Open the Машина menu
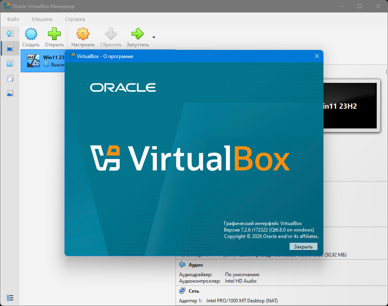Viewport: 388px width, 306px height. pyautogui.click(x=42, y=19)
